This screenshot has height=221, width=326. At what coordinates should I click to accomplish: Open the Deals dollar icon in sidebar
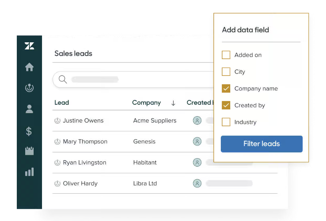pyautogui.click(x=29, y=131)
